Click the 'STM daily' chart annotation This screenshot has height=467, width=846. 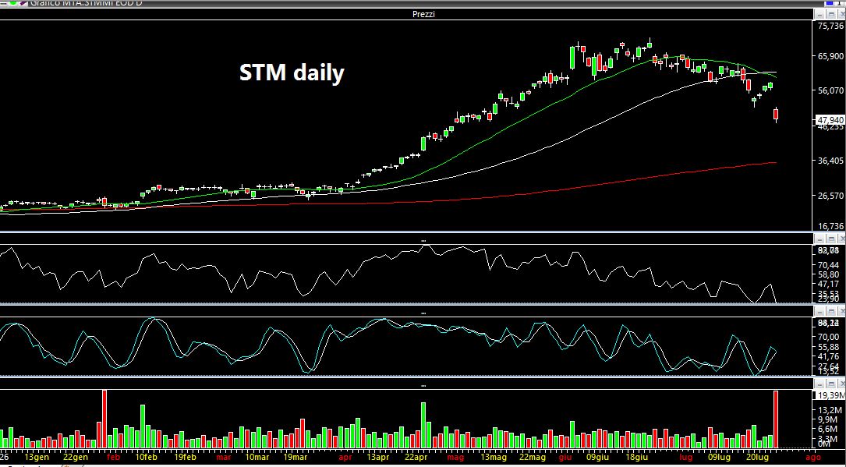(292, 73)
